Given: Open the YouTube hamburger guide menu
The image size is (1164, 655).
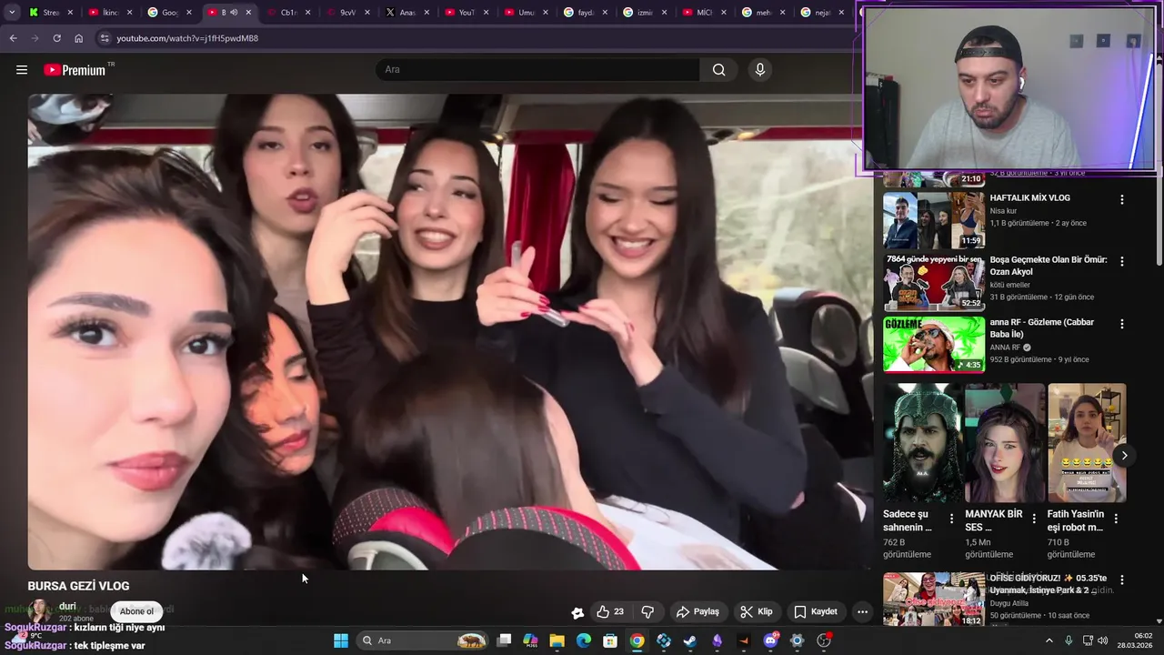Looking at the screenshot, I should [22, 70].
